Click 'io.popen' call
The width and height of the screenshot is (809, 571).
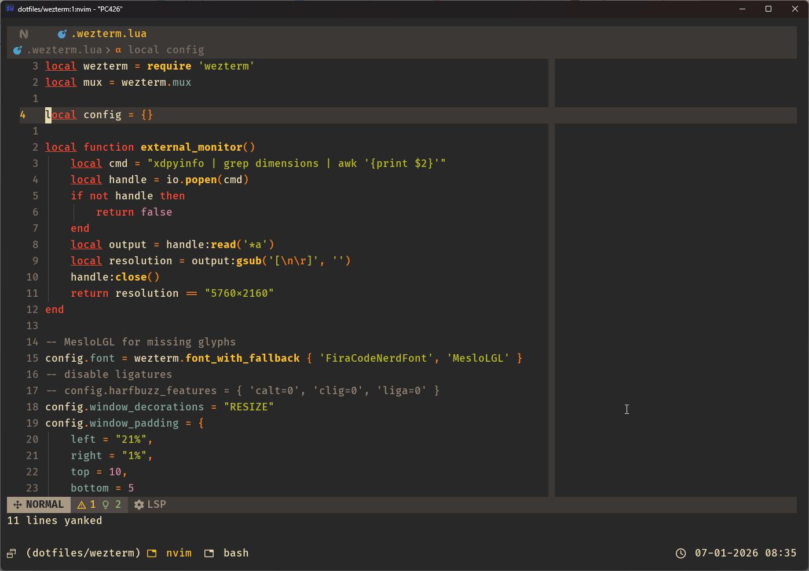tap(192, 180)
